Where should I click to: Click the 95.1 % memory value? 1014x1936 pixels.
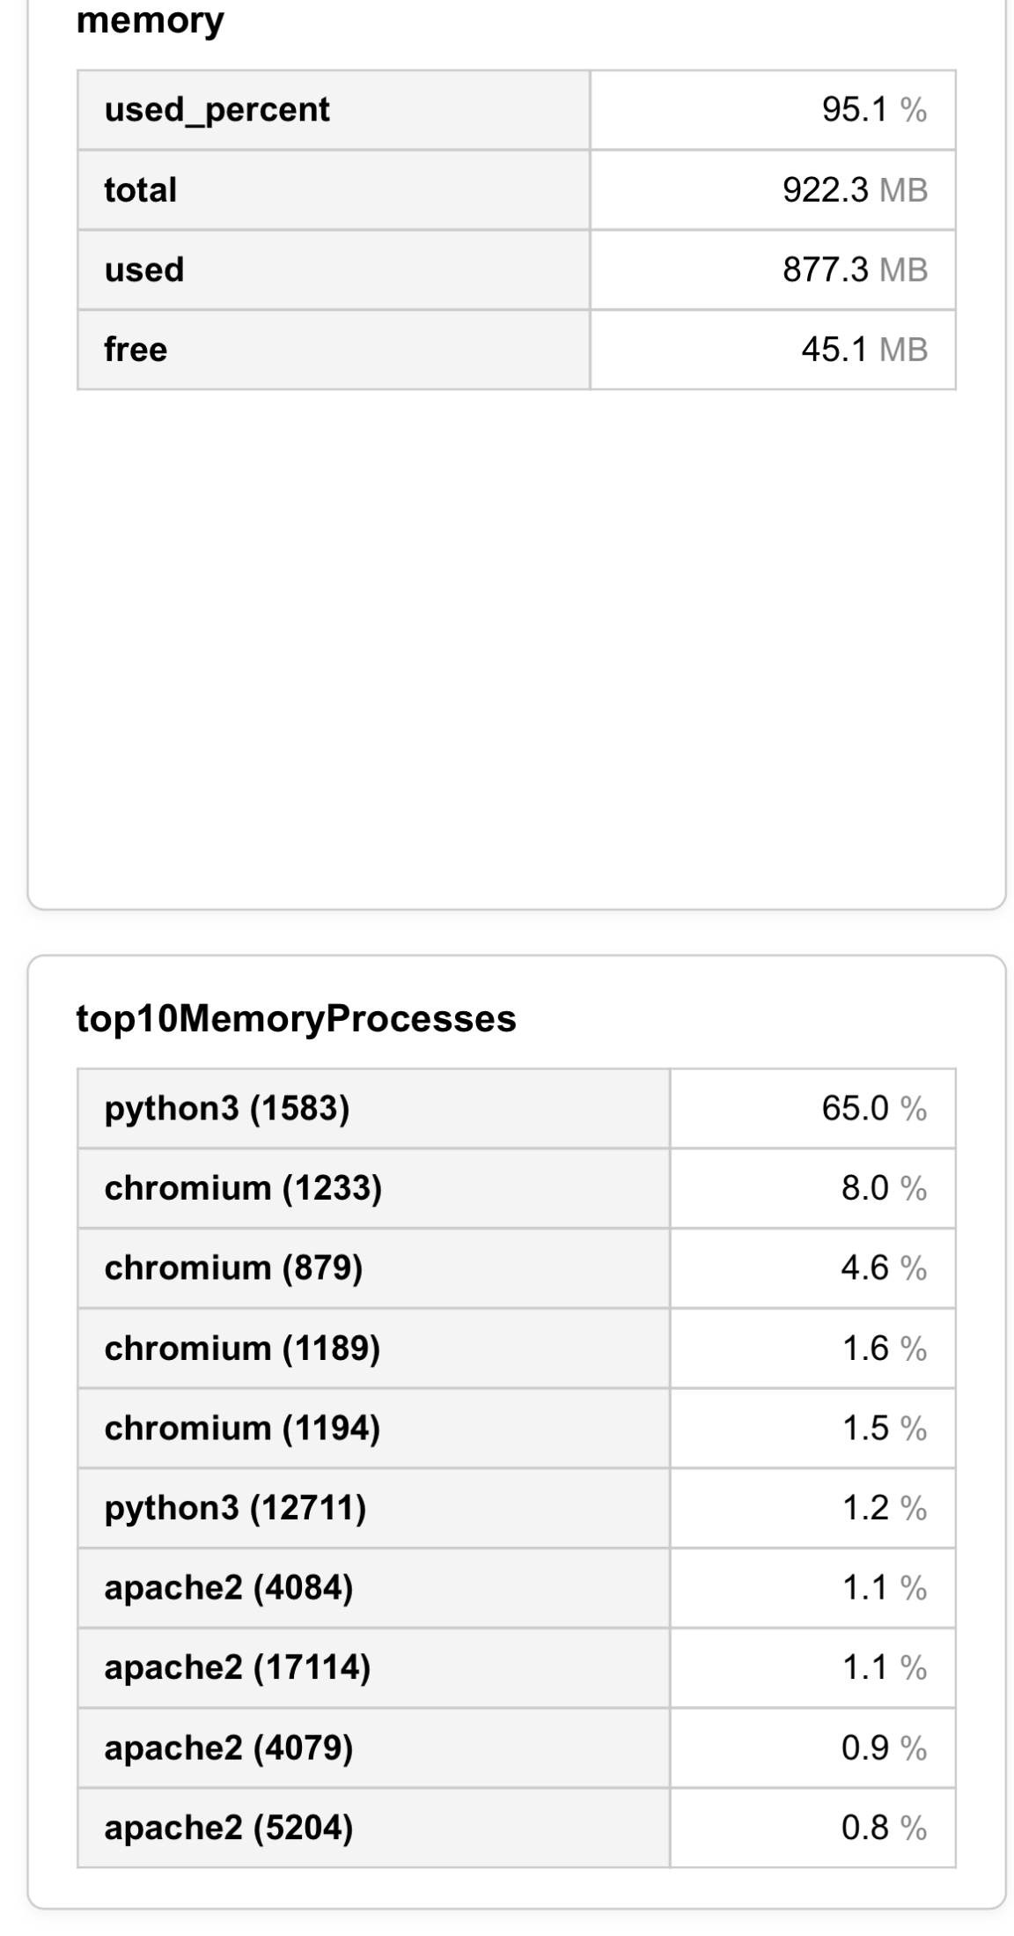click(873, 110)
